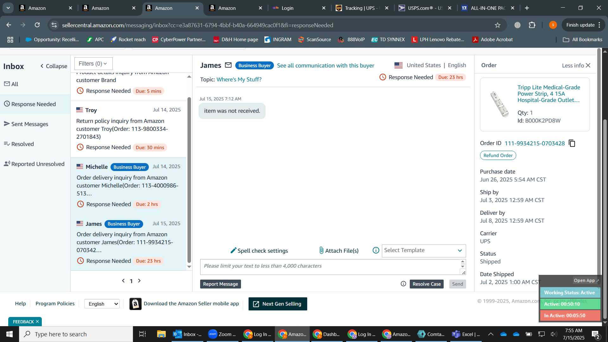
Task: Click the Report Message button
Action: tap(220, 284)
